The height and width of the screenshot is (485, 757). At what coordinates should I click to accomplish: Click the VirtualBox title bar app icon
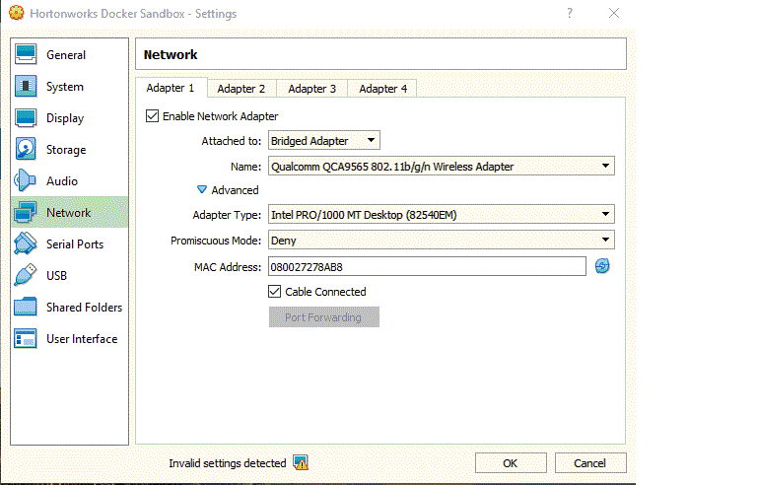pyautogui.click(x=17, y=13)
